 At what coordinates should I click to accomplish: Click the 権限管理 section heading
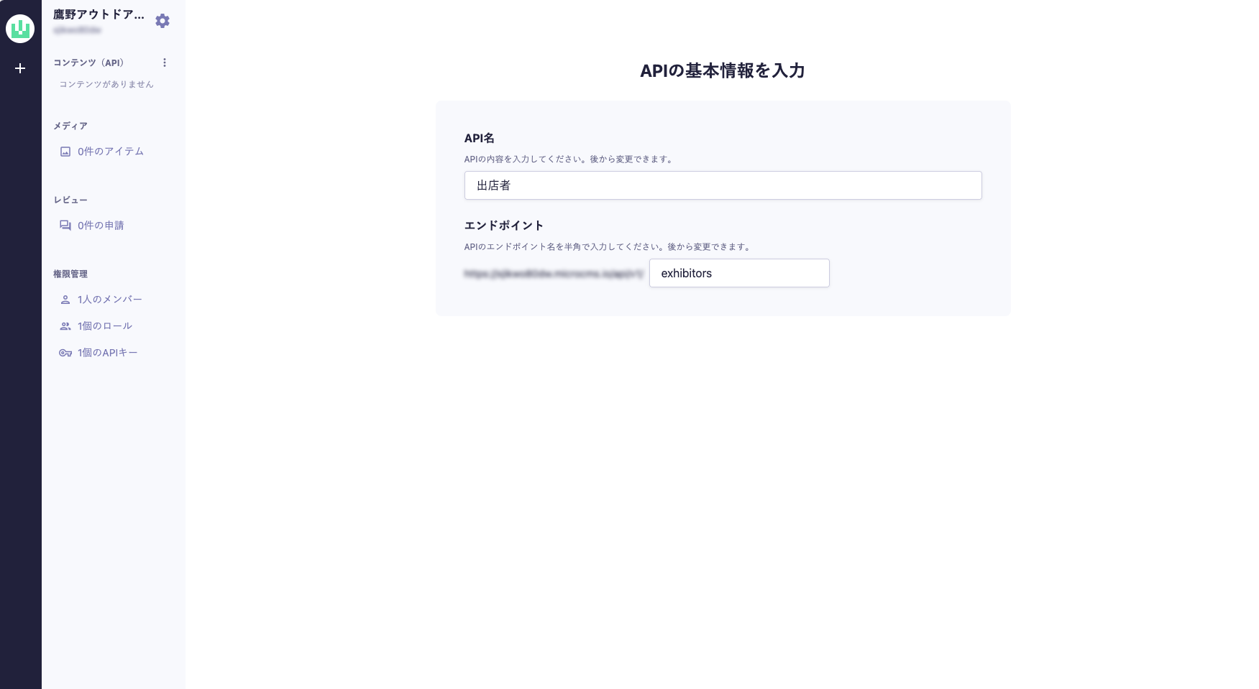point(70,274)
